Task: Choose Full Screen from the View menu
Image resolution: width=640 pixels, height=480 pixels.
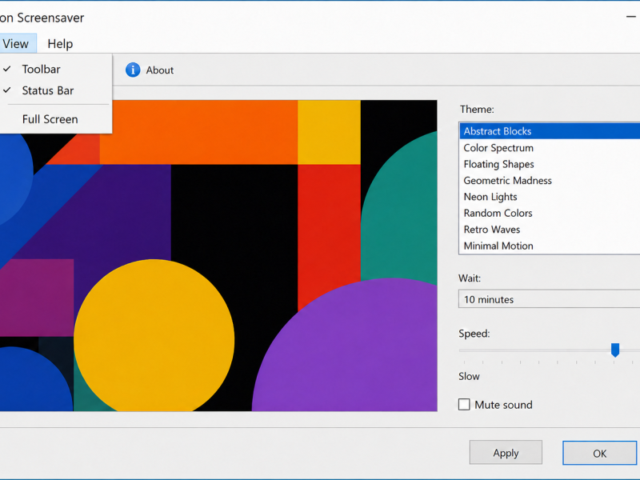Action: [56, 119]
